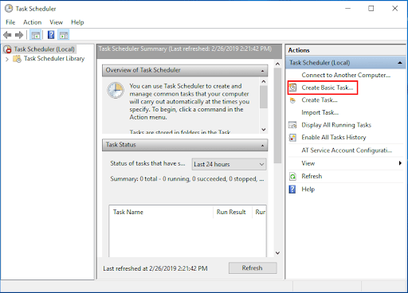Open the Action menu
This screenshot has height=293, width=408.
33,22
